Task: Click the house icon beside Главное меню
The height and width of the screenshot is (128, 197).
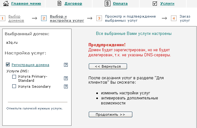Action: pyautogui.click(x=6, y=4)
